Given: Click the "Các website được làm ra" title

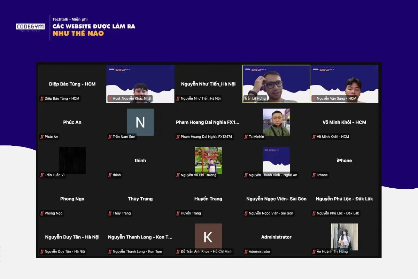Looking at the screenshot, I should click(x=94, y=27).
